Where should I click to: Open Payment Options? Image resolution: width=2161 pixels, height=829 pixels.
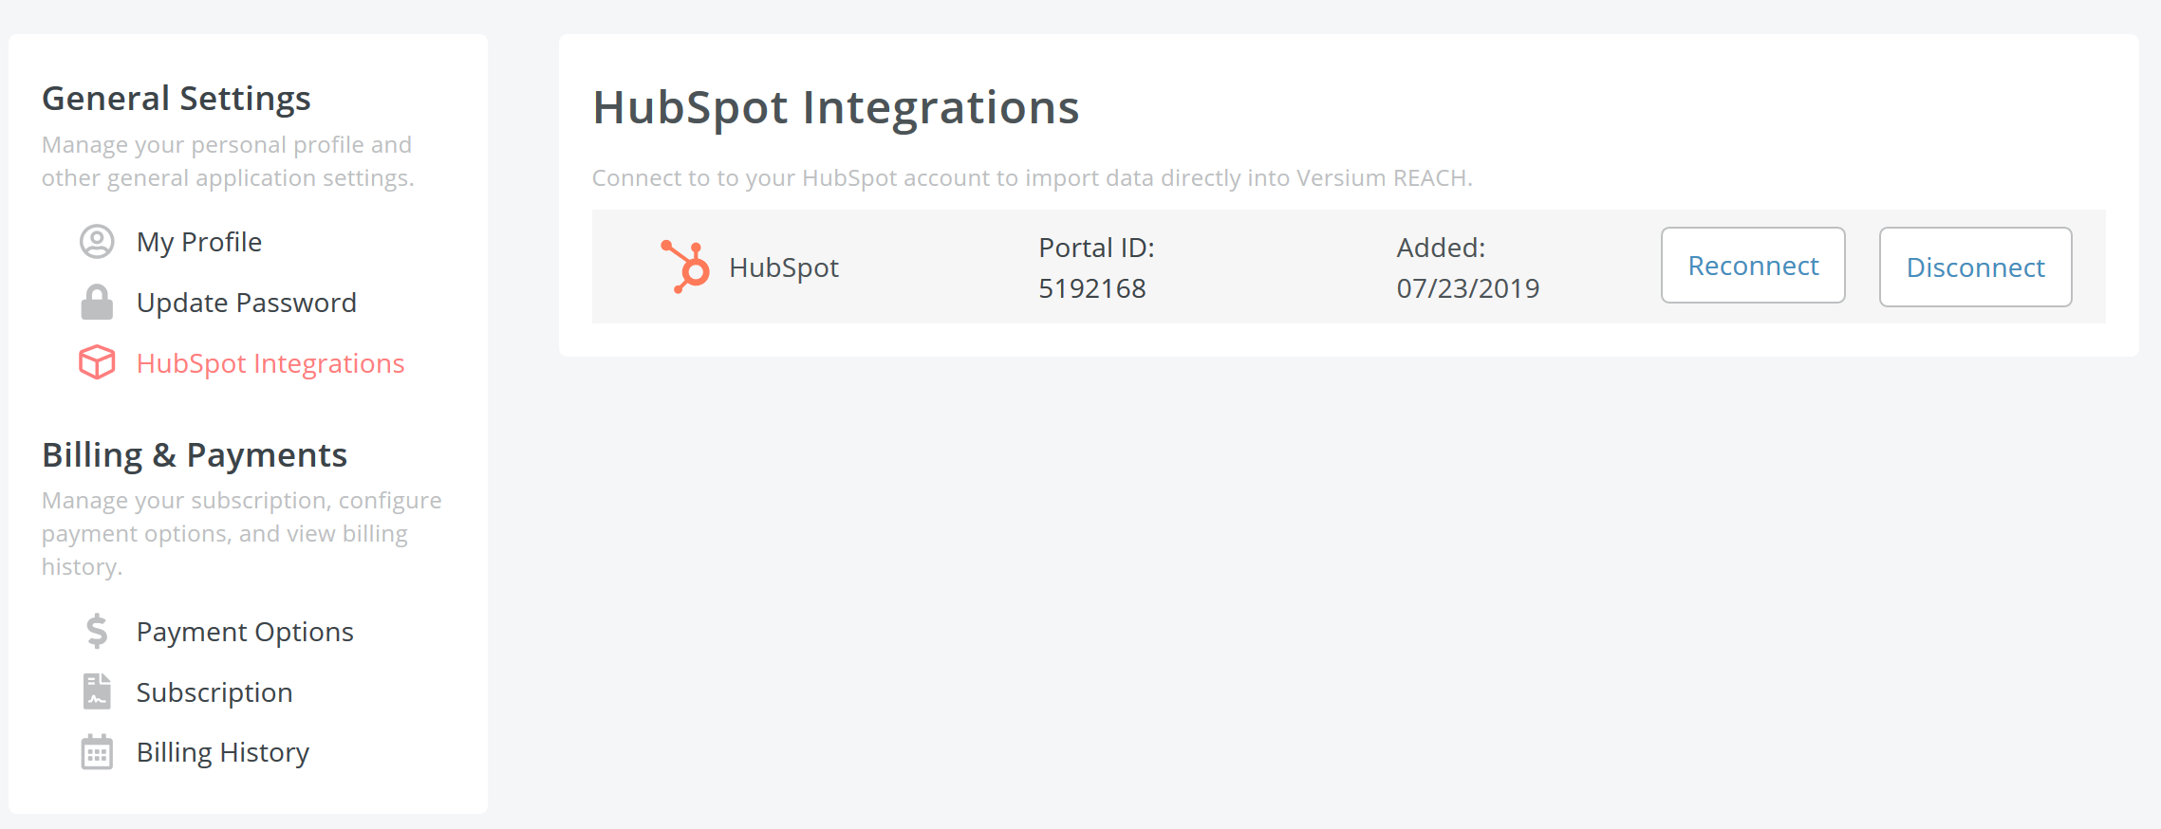tap(245, 632)
